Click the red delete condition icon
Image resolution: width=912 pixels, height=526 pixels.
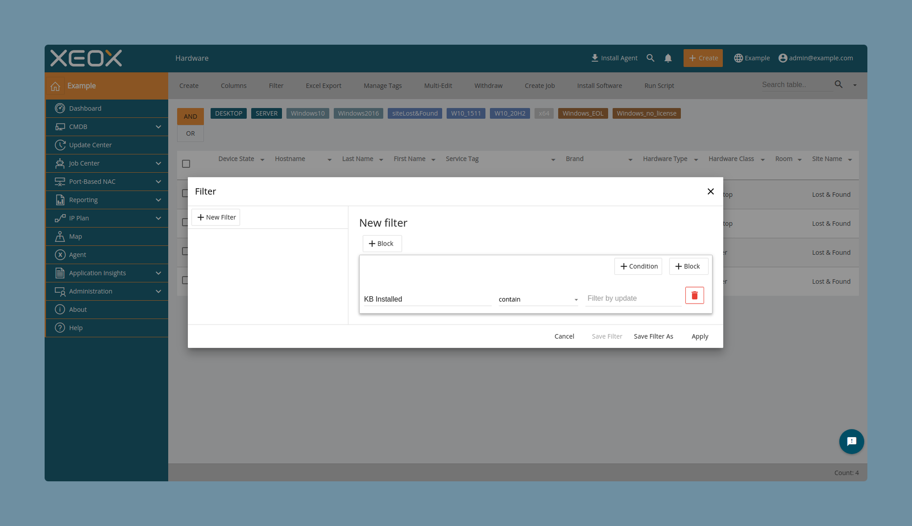click(x=694, y=295)
